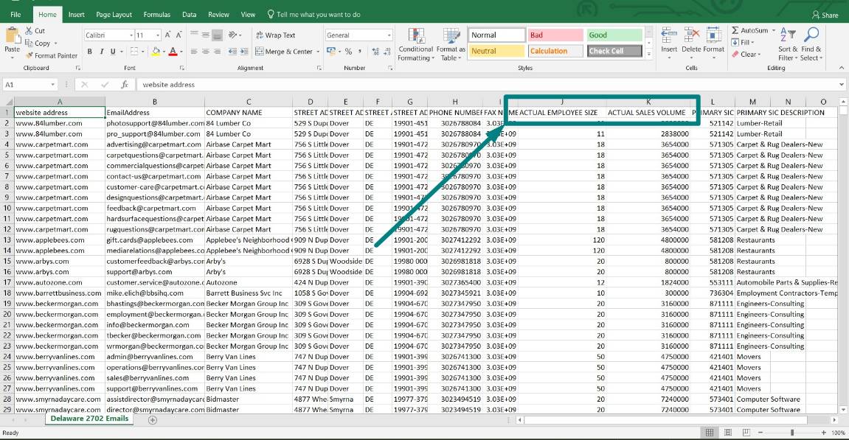Align text left

click(194, 52)
